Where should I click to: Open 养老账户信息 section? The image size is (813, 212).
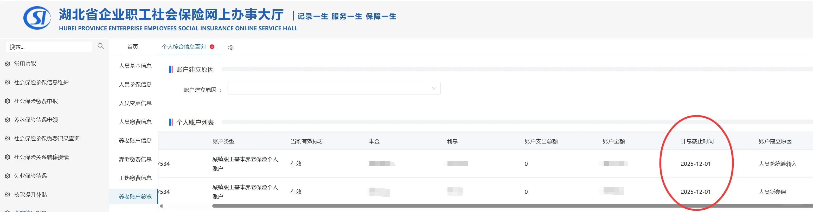(x=135, y=140)
